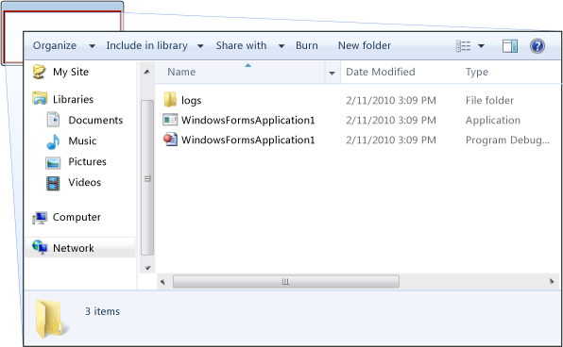563x347 pixels.
Task: Click the navigation pane vertical scrollbar thumb
Action: point(147,178)
